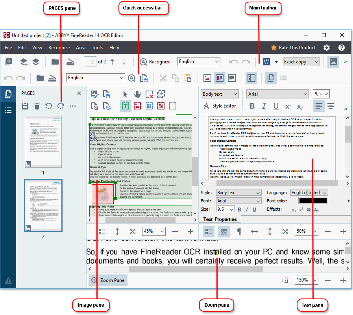
Task: Open the Language dropdown in Text Properties
Action: [309, 193]
